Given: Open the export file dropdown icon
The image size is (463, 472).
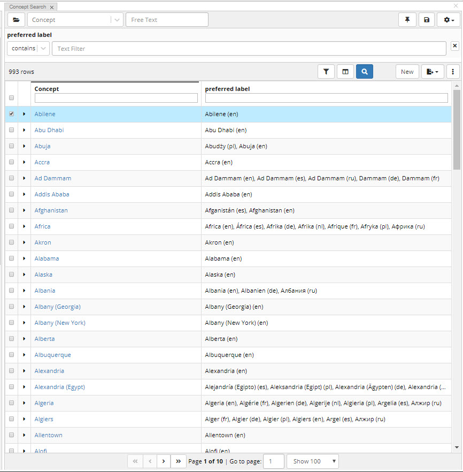Looking at the screenshot, I should [x=433, y=72].
